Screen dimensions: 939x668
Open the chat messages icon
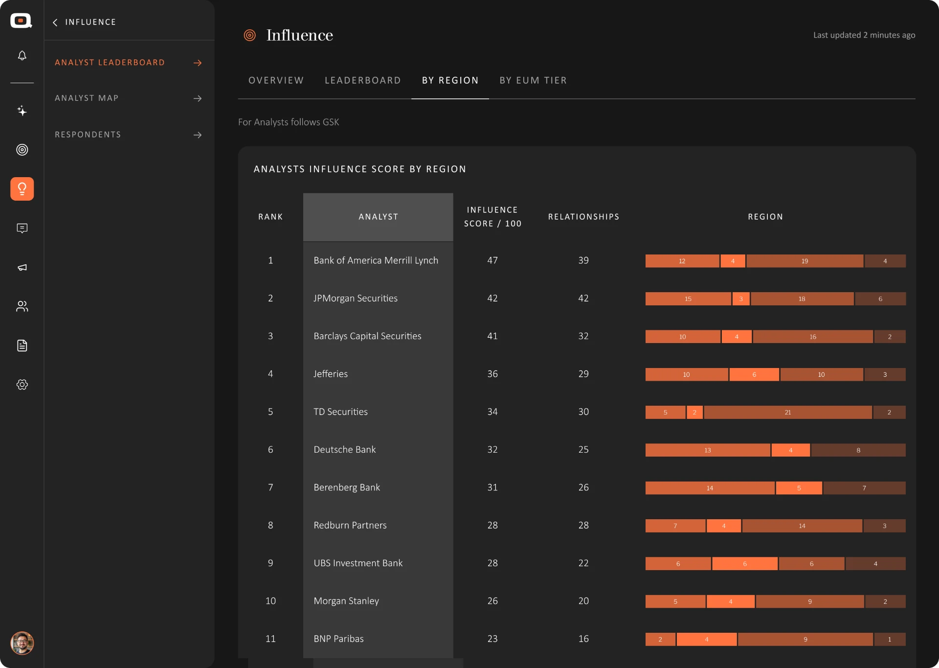coord(22,228)
